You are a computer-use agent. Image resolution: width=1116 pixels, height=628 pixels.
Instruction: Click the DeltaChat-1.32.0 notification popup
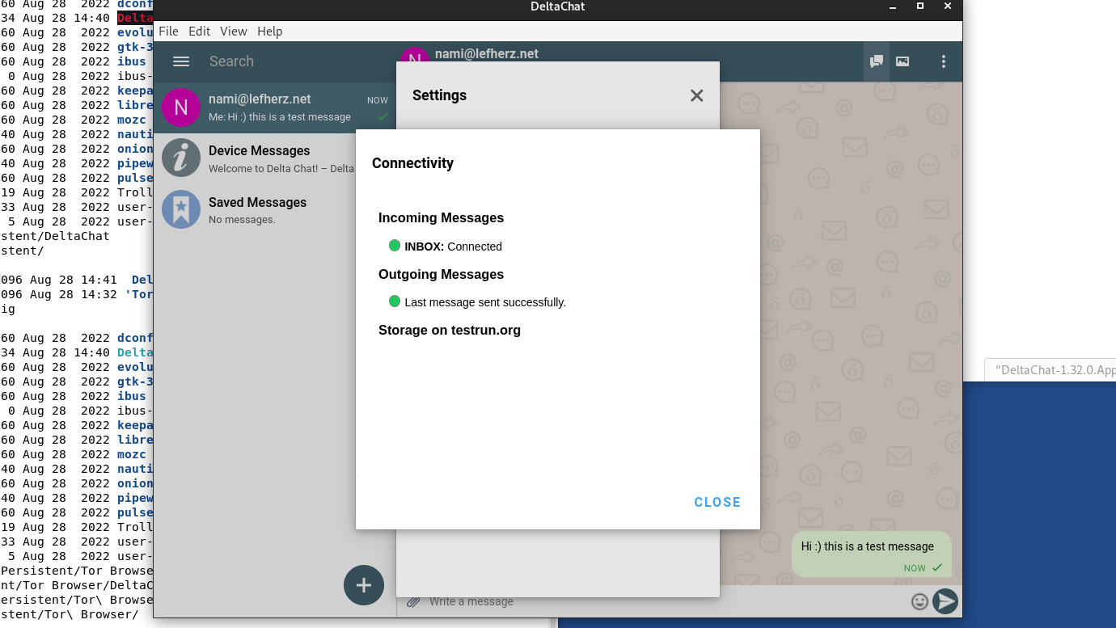click(1050, 369)
